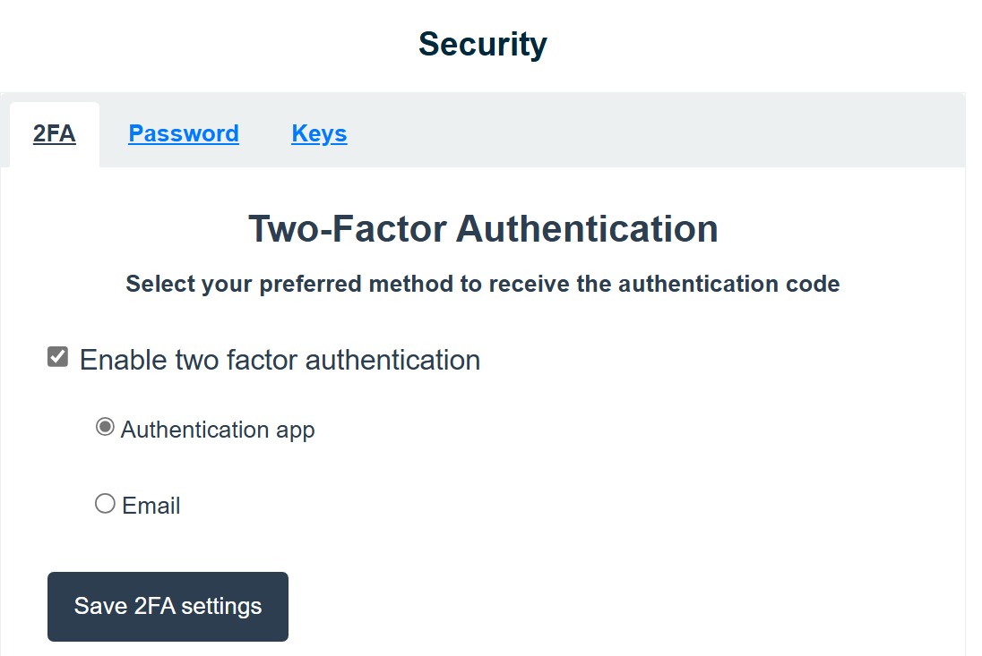Image resolution: width=982 pixels, height=656 pixels.
Task: Click the Security page heading
Action: (x=482, y=44)
